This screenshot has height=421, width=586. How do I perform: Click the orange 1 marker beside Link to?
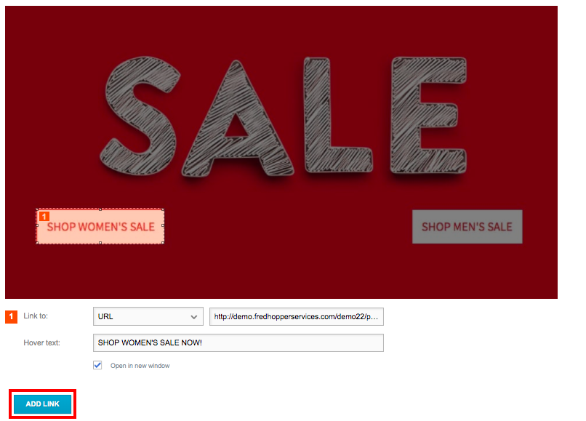(x=11, y=317)
